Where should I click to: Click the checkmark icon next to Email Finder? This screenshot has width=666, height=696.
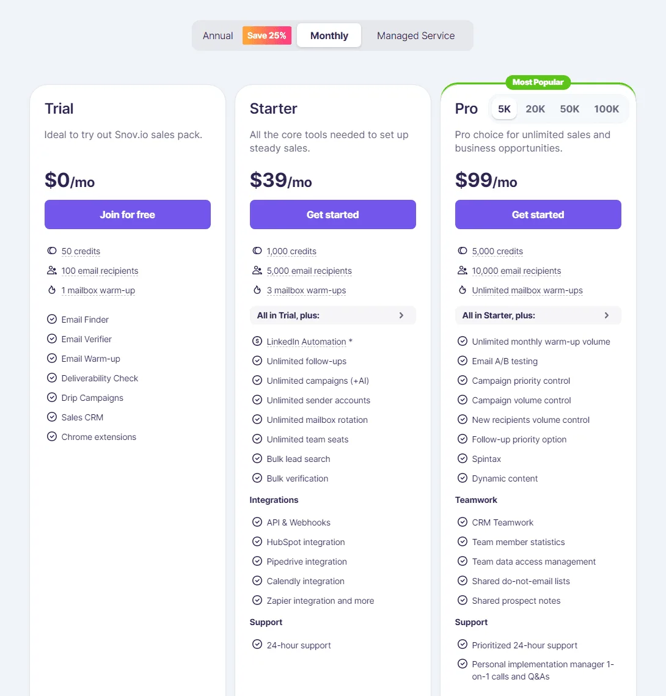coord(51,319)
